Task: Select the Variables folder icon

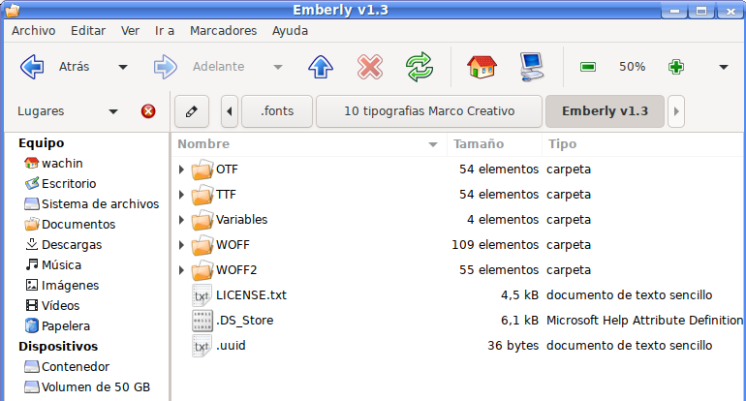Action: point(202,220)
